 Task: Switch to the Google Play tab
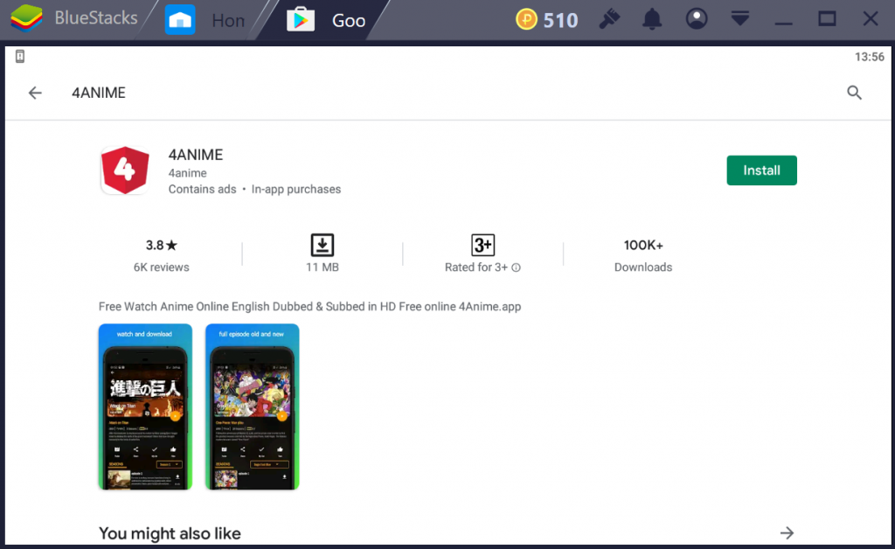pyautogui.click(x=328, y=20)
